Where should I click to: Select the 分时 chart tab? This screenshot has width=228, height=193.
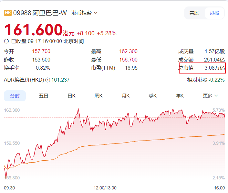[15, 96]
